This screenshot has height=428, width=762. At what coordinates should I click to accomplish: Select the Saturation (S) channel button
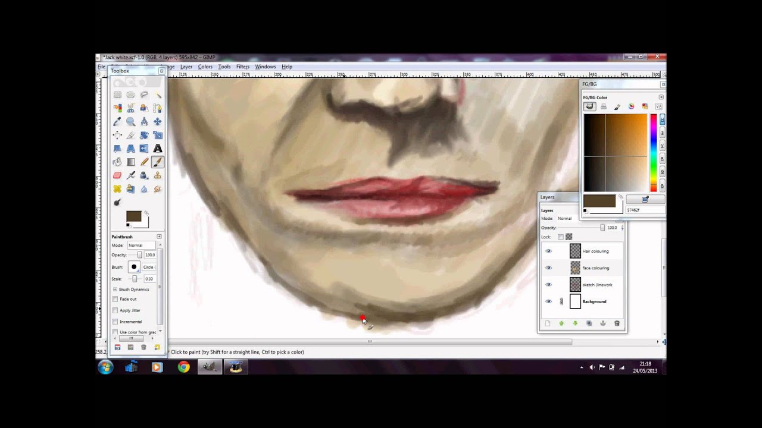(x=662, y=133)
